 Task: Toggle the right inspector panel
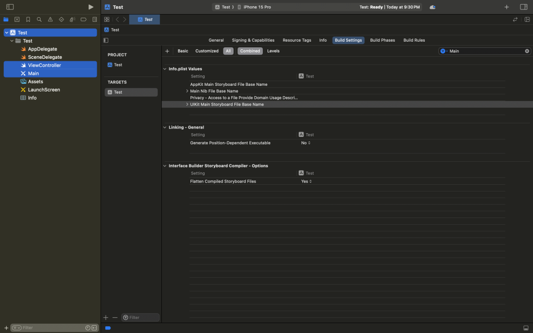pos(524,7)
